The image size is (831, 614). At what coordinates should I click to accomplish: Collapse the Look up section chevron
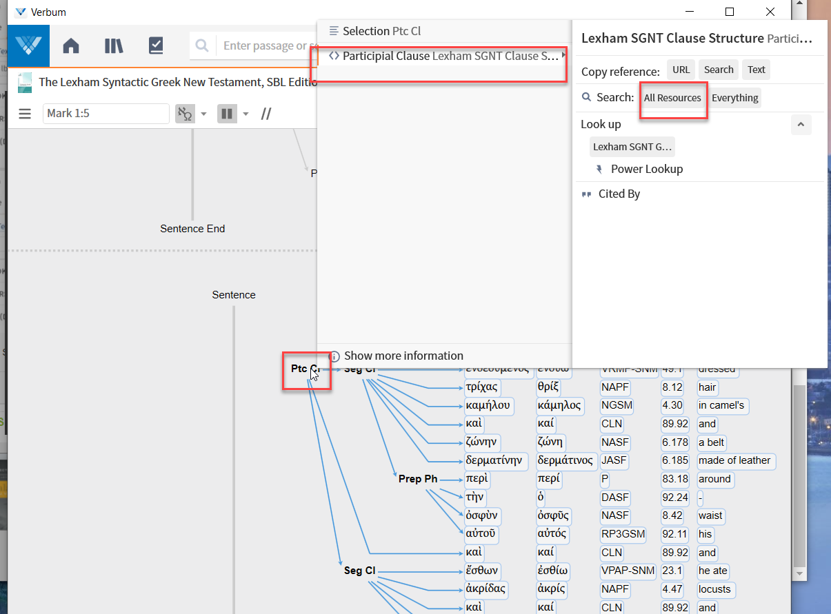tap(801, 125)
